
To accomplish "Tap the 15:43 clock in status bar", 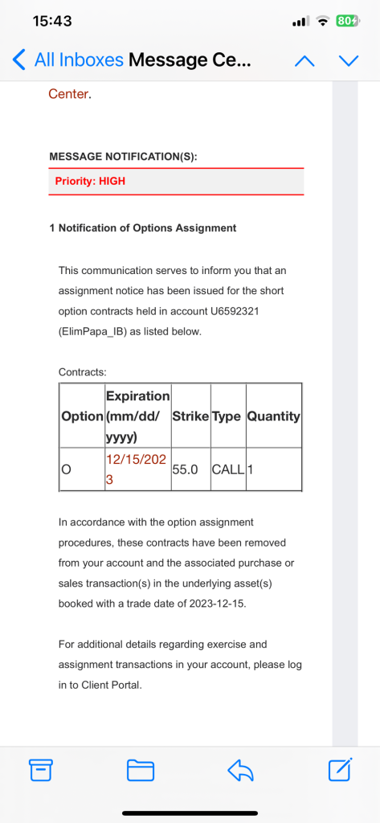I will coord(52,21).
